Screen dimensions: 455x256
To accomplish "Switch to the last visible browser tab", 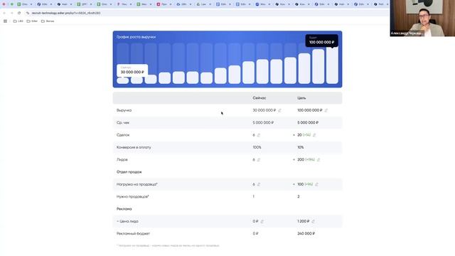I will click(380, 4).
